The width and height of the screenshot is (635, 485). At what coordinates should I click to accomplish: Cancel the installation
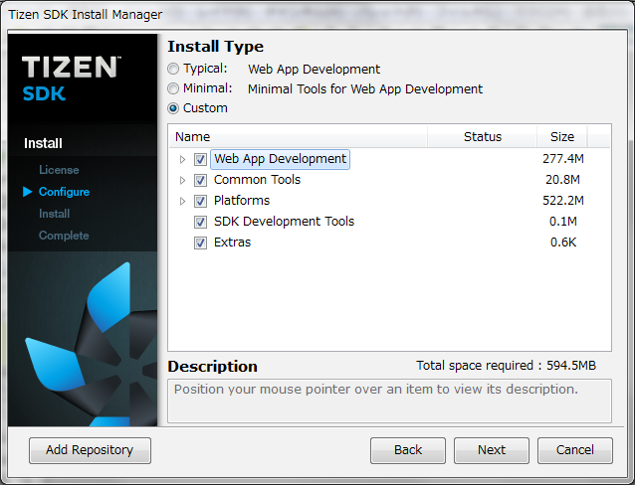coord(575,450)
